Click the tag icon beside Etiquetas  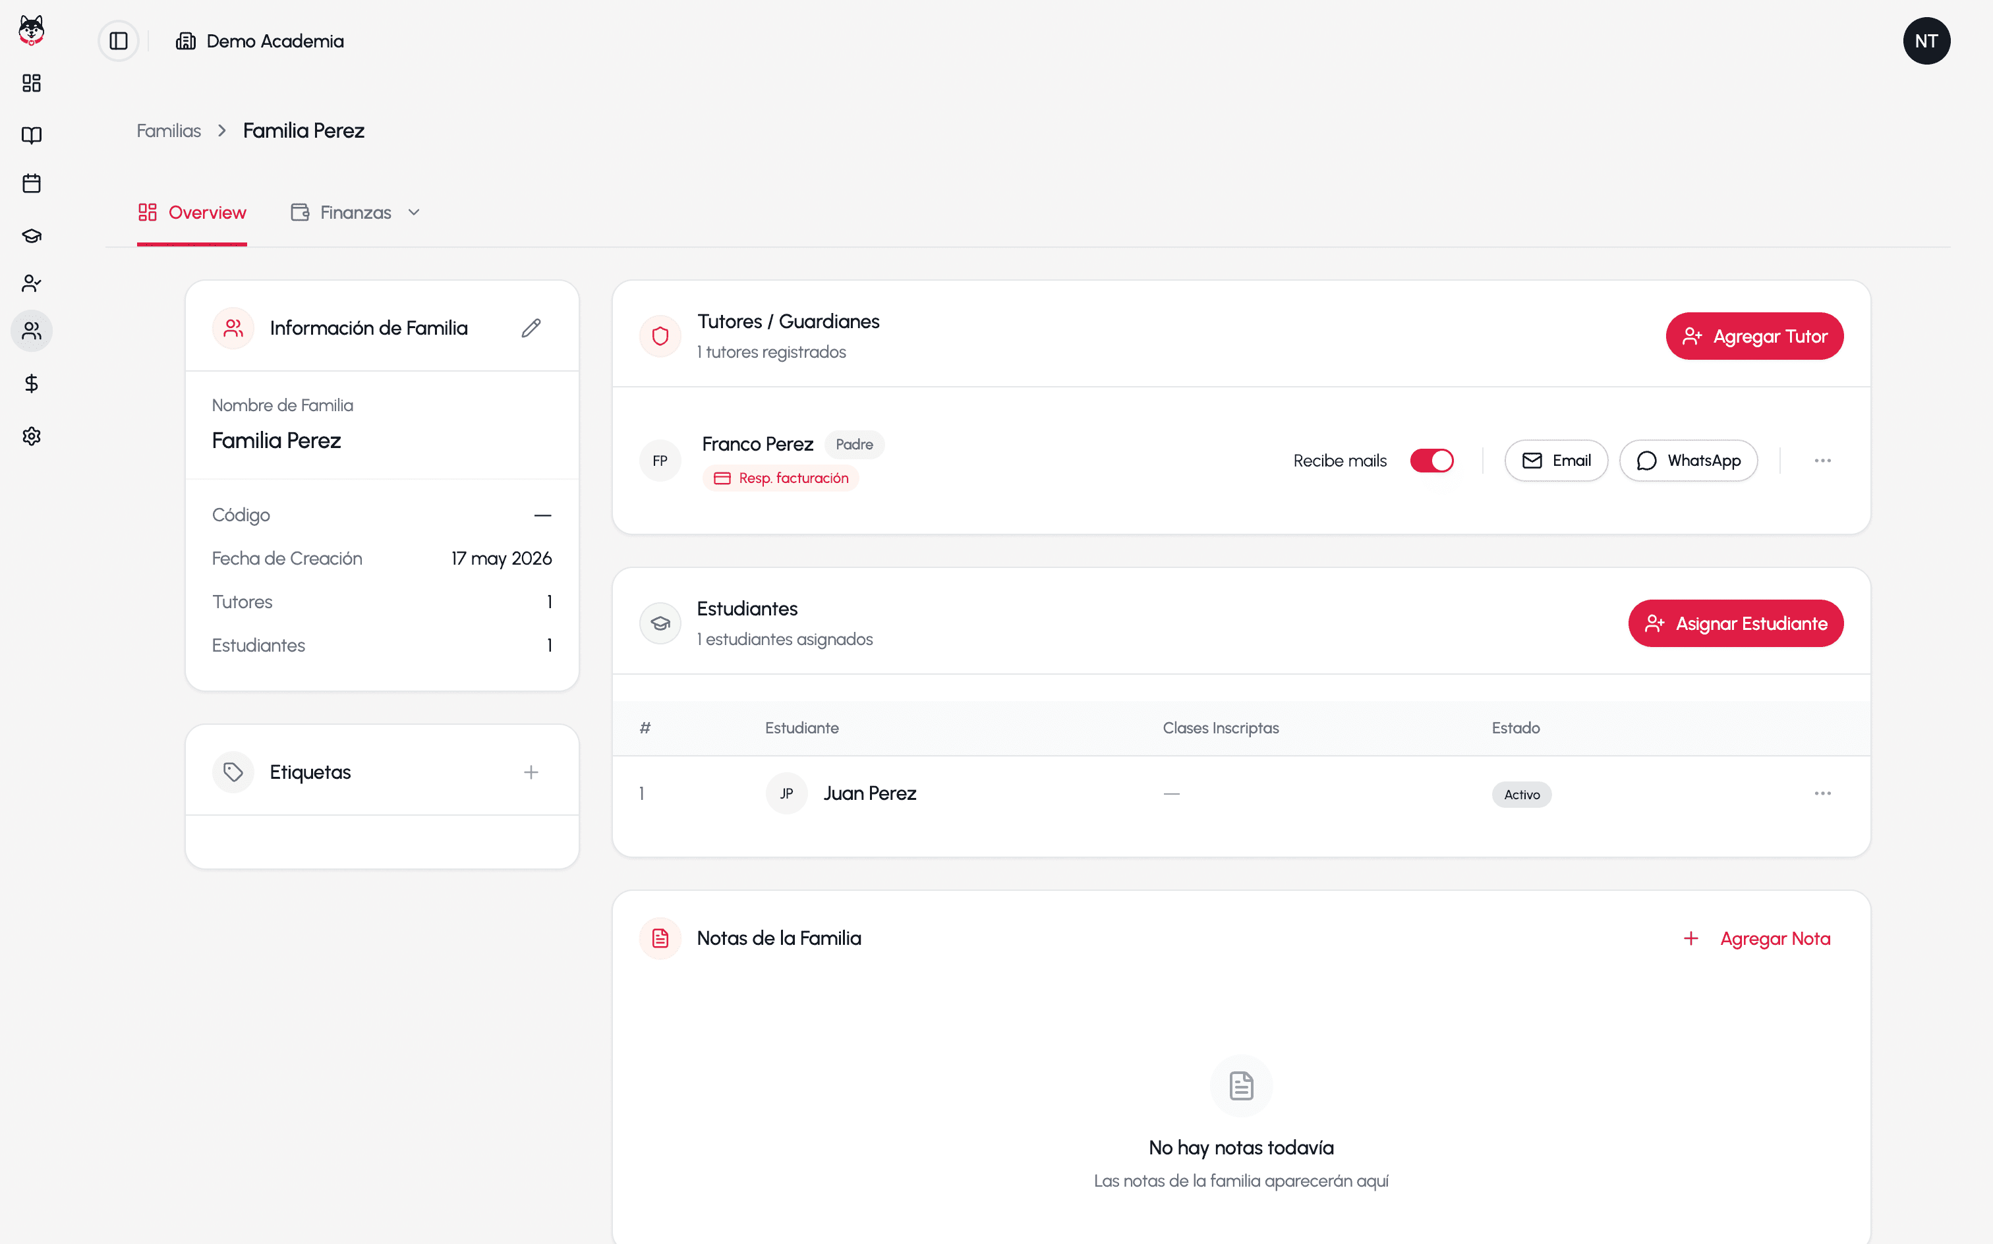233,773
